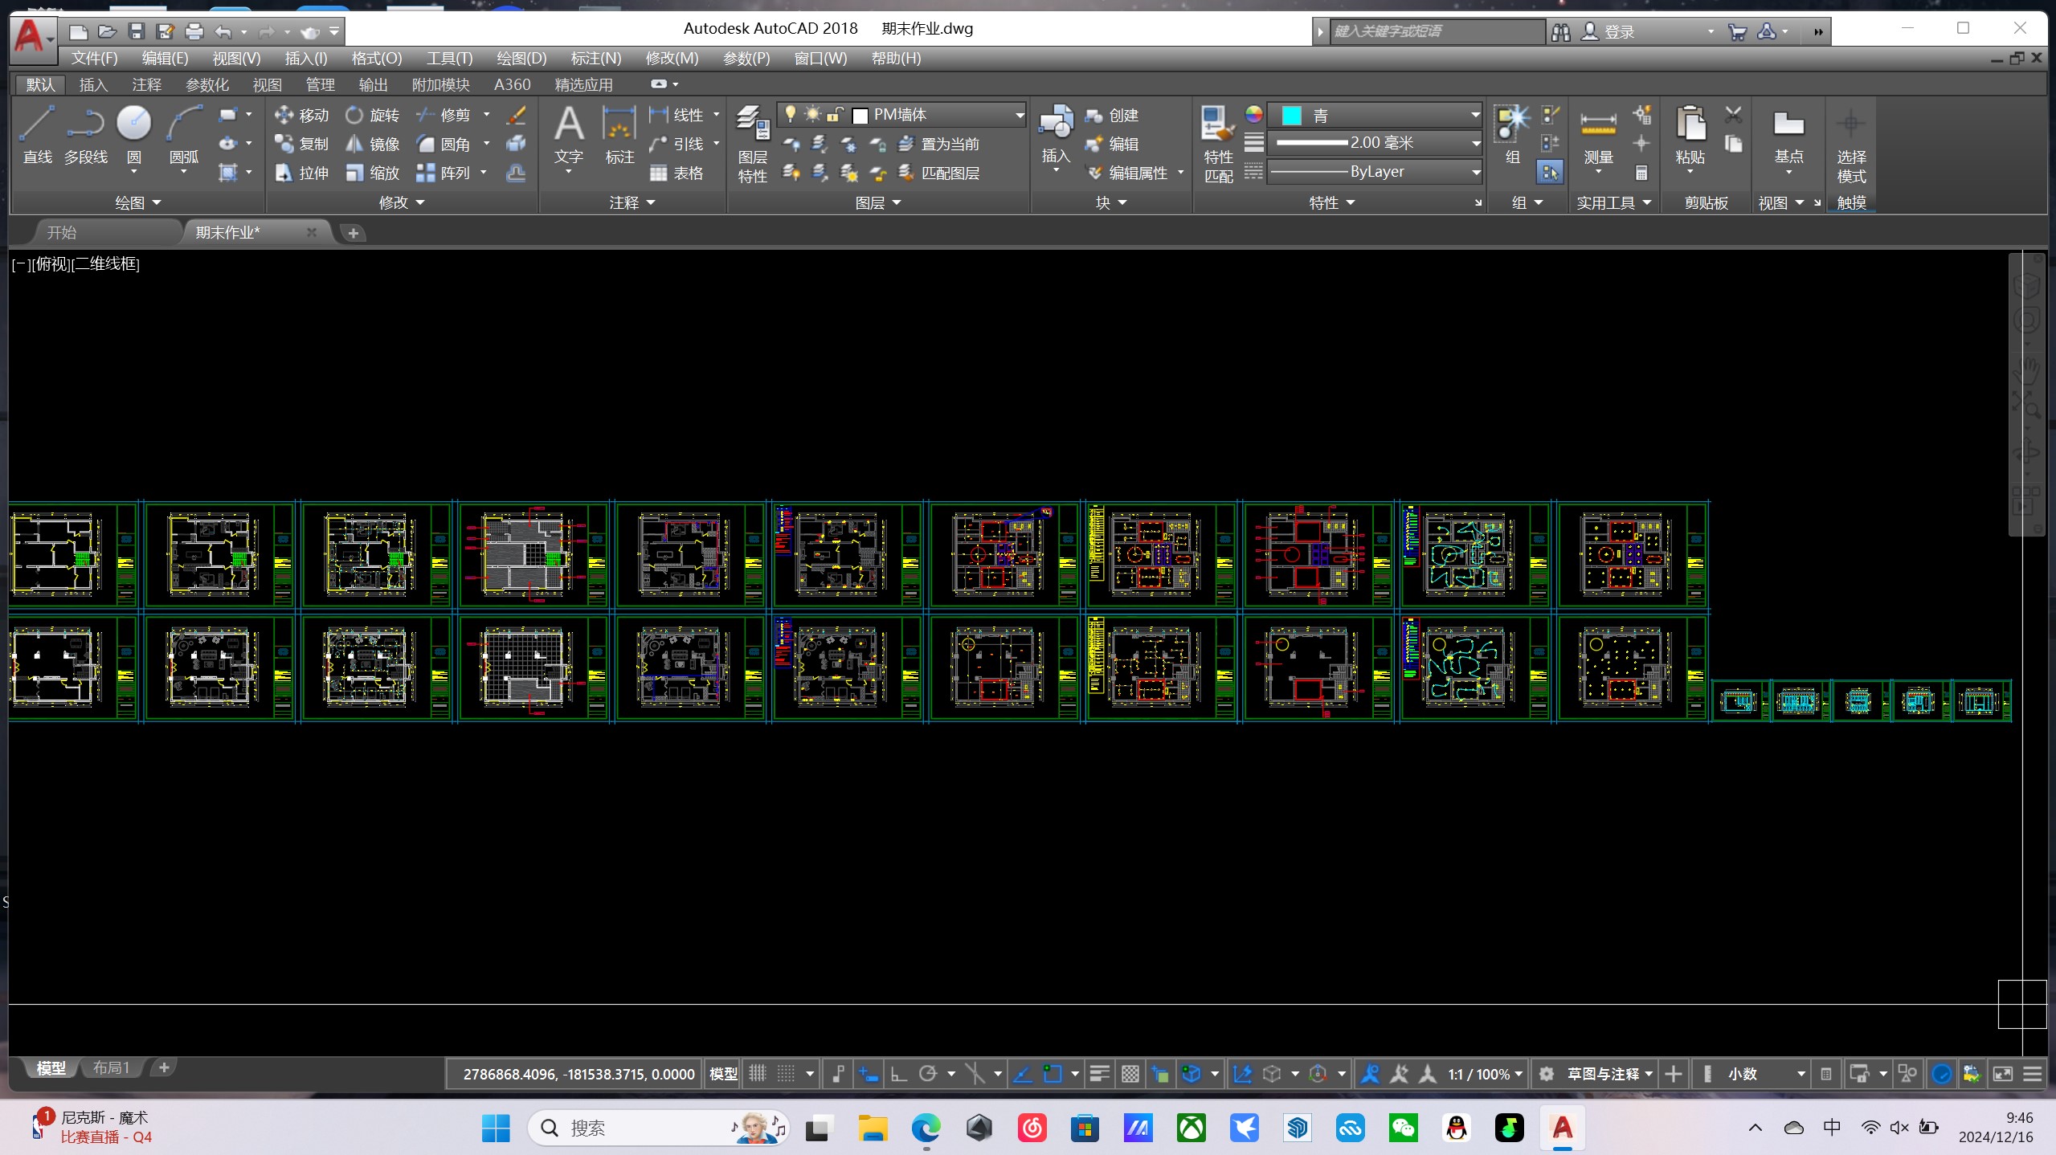Switch to the 参数化 ribbon tab

pyautogui.click(x=207, y=84)
